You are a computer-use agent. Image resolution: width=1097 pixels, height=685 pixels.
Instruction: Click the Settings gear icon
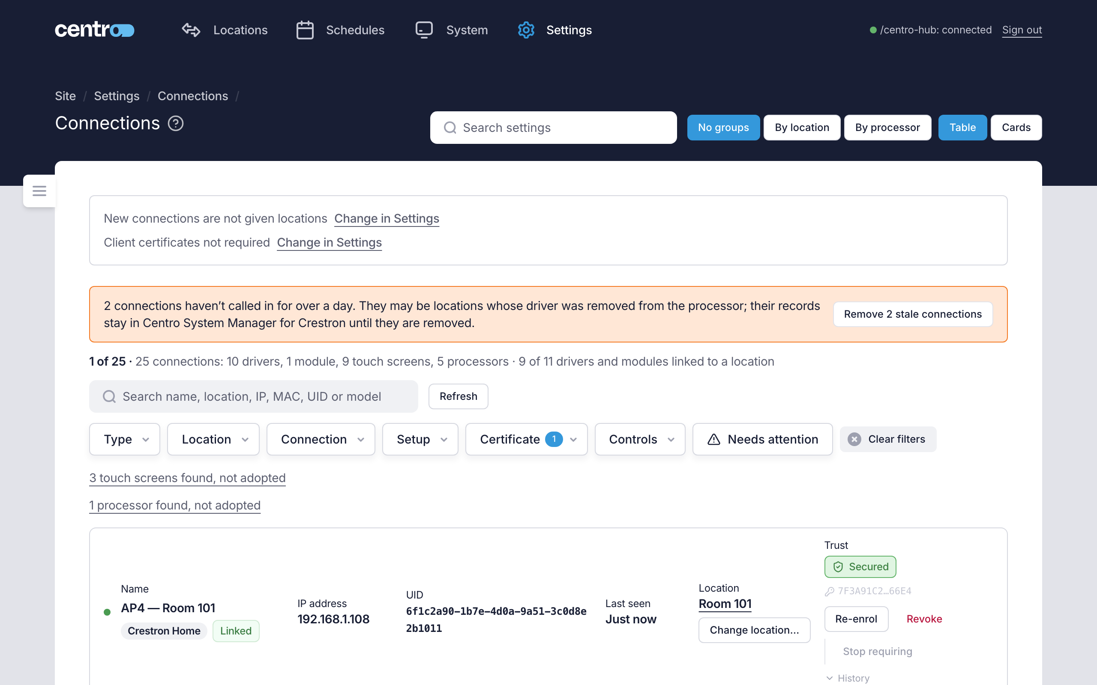pos(526,30)
